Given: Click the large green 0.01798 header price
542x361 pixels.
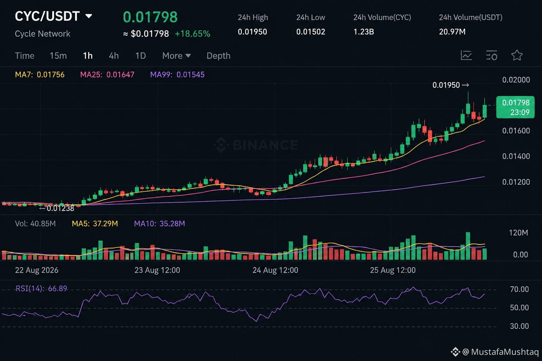Looking at the screenshot, I should click(x=150, y=17).
